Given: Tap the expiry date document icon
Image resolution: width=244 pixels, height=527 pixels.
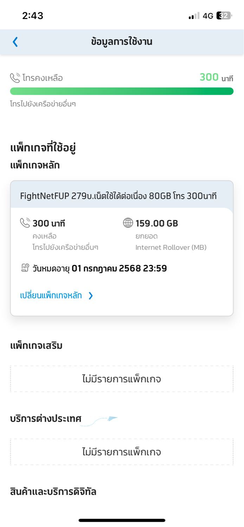Looking at the screenshot, I should [x=25, y=268].
